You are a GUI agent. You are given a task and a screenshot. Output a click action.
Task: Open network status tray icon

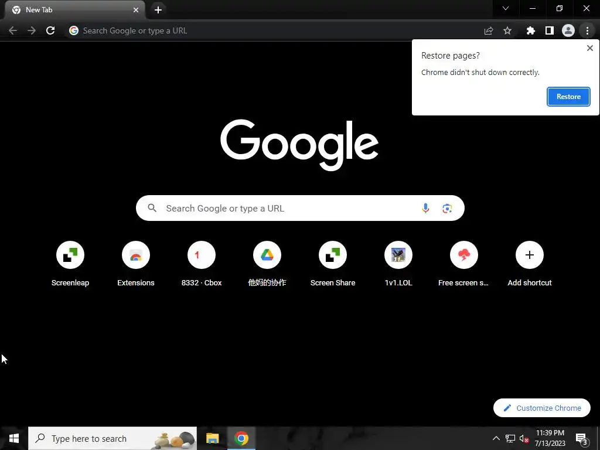point(510,438)
